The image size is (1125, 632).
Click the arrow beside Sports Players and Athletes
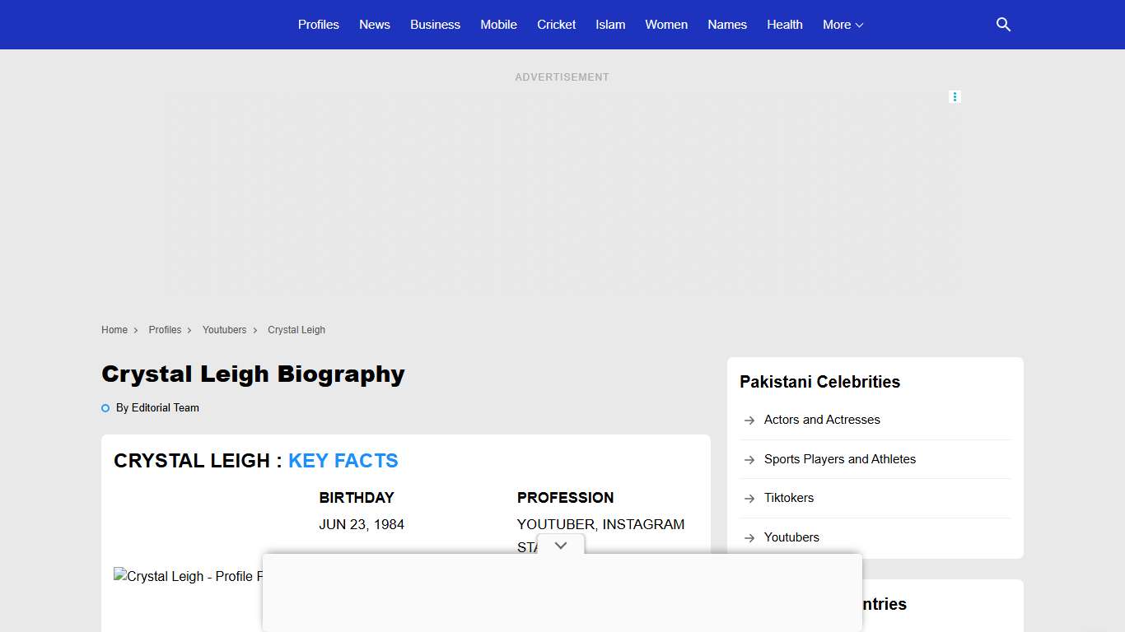tap(749, 460)
